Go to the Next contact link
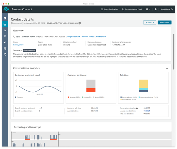The width and height of the screenshot is (177, 149). coord(101,37)
